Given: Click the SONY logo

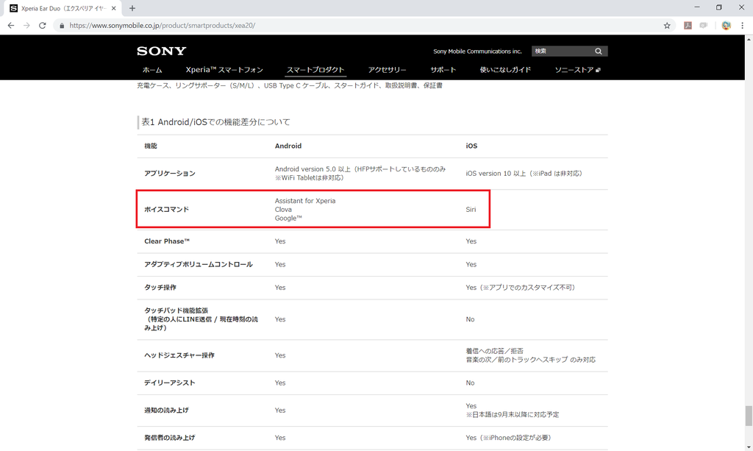Looking at the screenshot, I should click(x=161, y=51).
